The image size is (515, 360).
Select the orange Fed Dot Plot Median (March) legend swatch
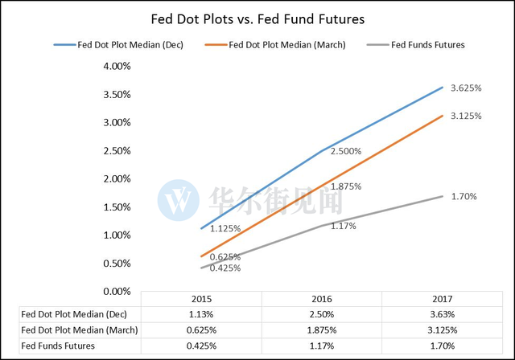216,45
